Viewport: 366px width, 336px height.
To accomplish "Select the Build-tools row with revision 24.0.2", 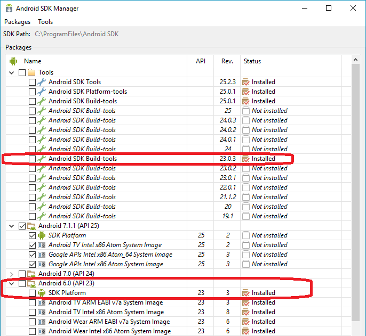I will pos(178,130).
